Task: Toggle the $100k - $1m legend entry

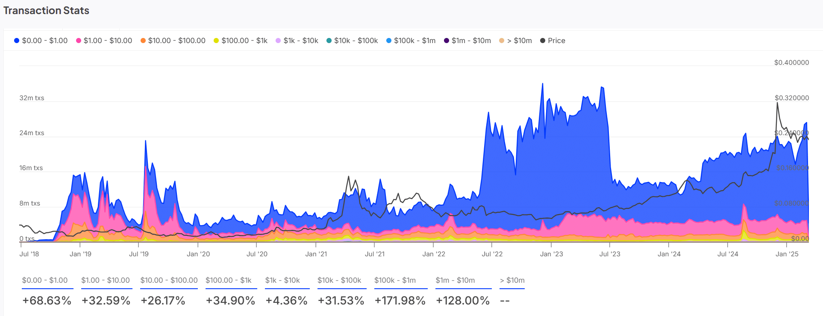Action: point(411,41)
